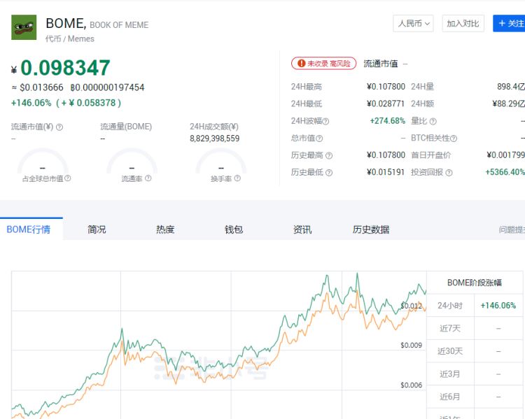
Task: Click the 代币 / Memes category link
Action: click(70, 39)
